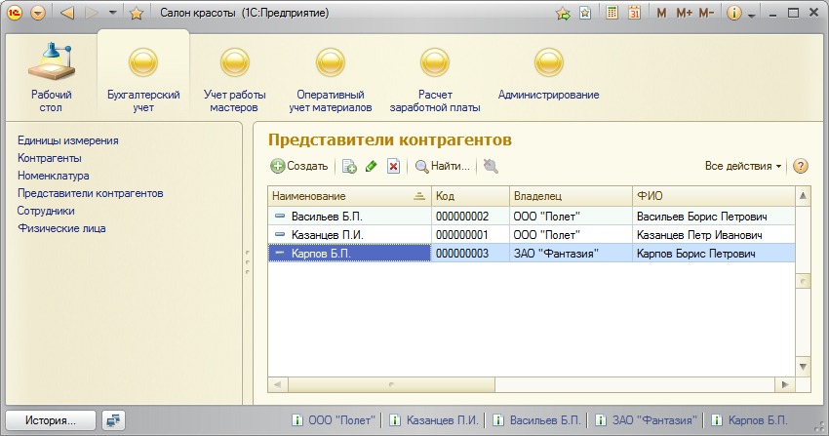829x436 pixels.
Task: Click the cancel search icon
Action: coord(491,166)
